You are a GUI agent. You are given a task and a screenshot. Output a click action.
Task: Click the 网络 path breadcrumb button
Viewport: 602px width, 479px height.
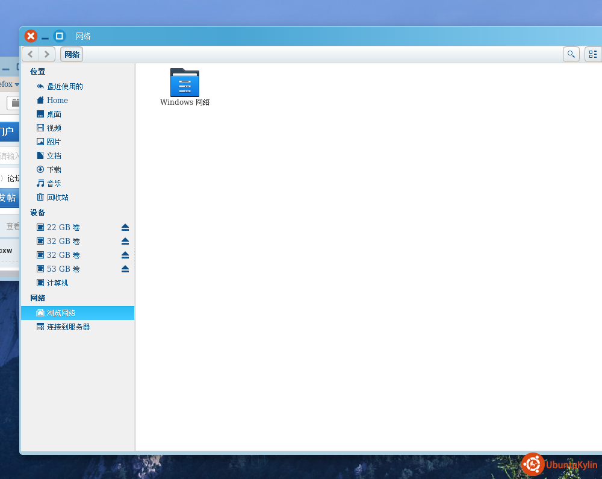[x=72, y=54]
